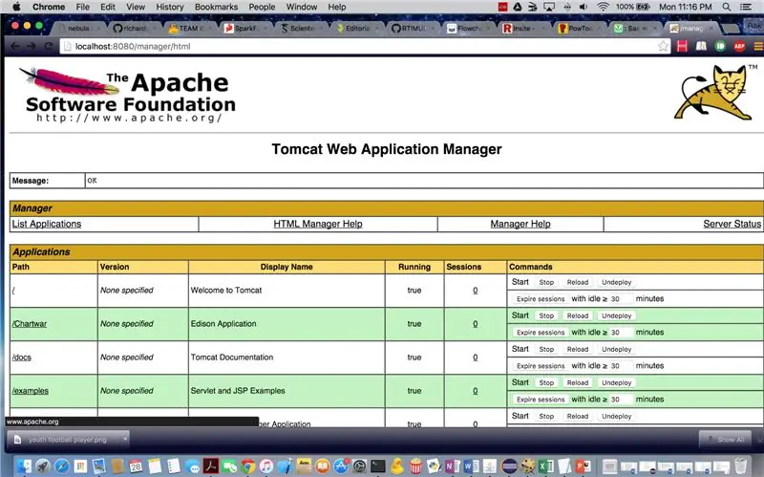The image size is (764, 477).
Task: Stop the Welcome to Tomcat app
Action: click(x=546, y=282)
